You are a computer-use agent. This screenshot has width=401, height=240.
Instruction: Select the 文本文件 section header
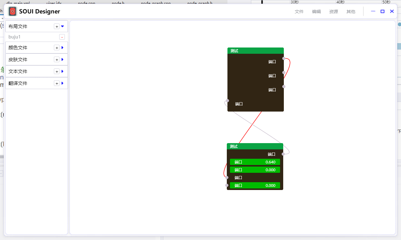pyautogui.click(x=37, y=72)
